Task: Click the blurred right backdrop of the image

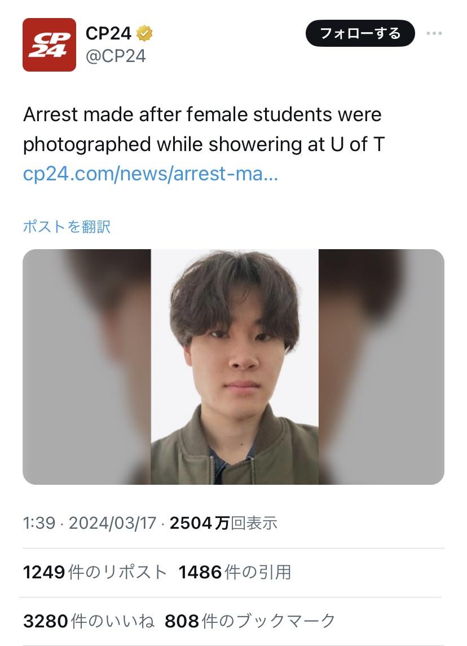Action: (381, 366)
